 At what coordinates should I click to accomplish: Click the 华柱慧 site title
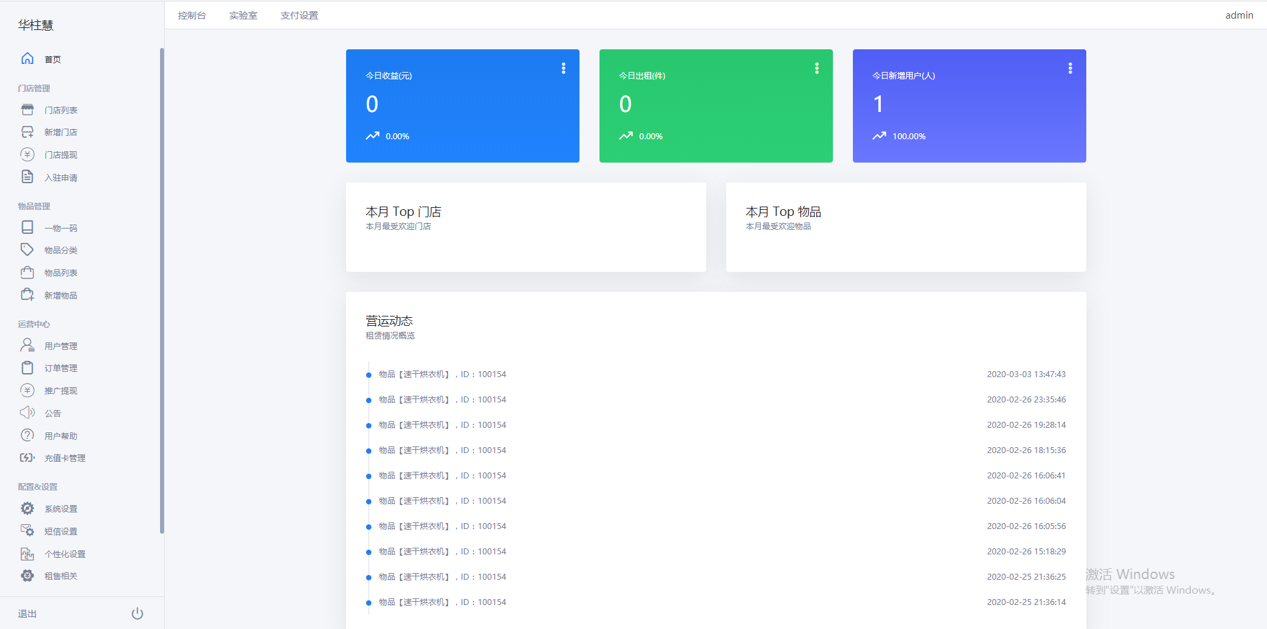click(36, 25)
